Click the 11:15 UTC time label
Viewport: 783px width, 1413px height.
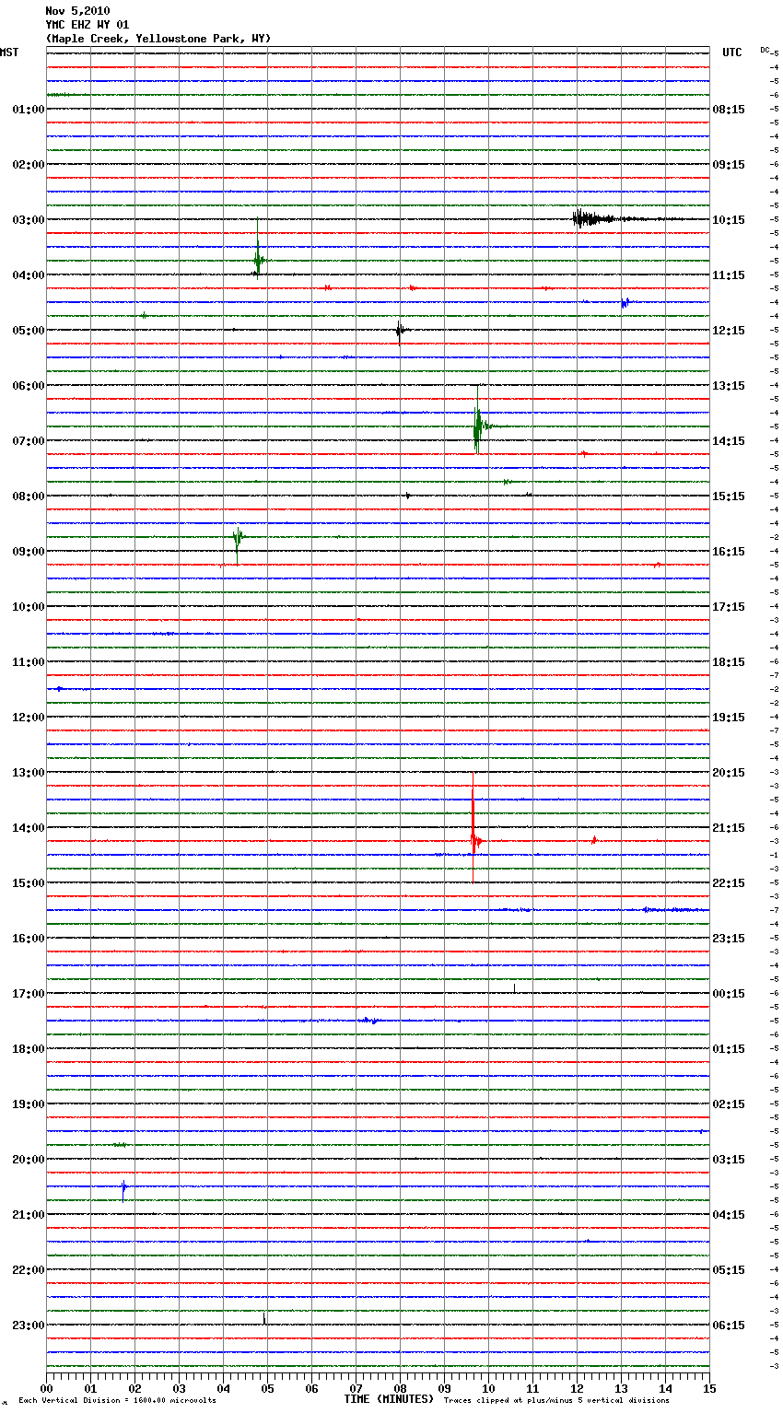[729, 274]
